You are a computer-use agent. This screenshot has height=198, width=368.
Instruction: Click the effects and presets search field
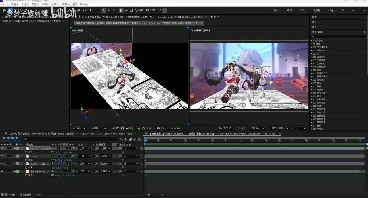click(338, 36)
